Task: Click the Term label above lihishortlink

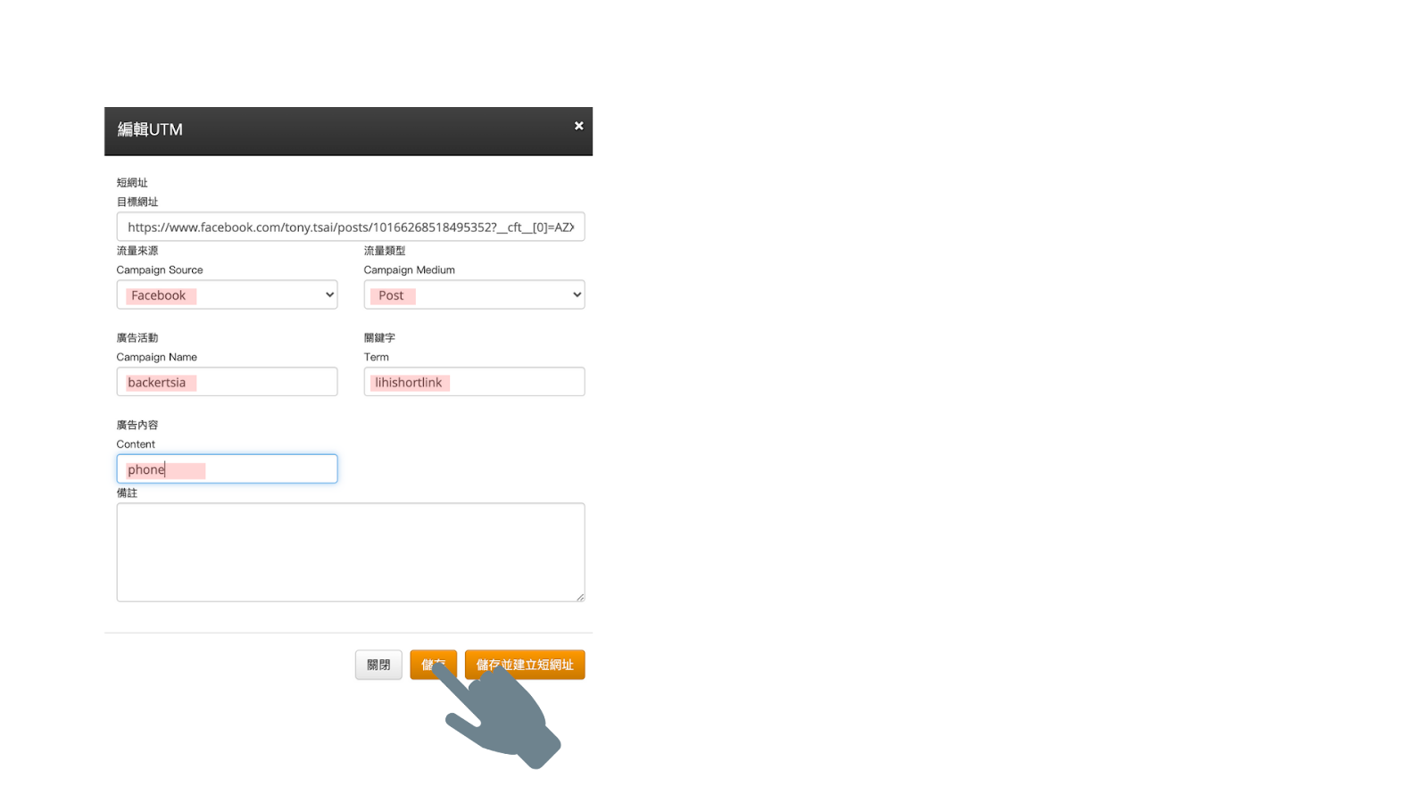Action: 377,357
